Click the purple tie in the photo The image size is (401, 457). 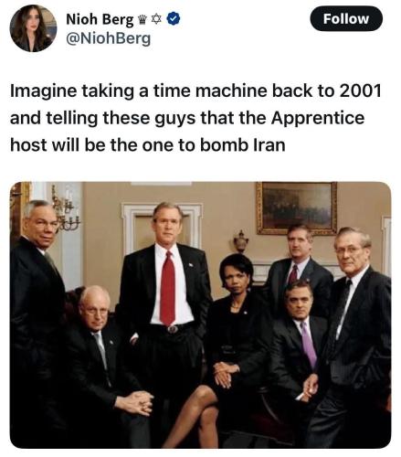pyautogui.click(x=309, y=344)
